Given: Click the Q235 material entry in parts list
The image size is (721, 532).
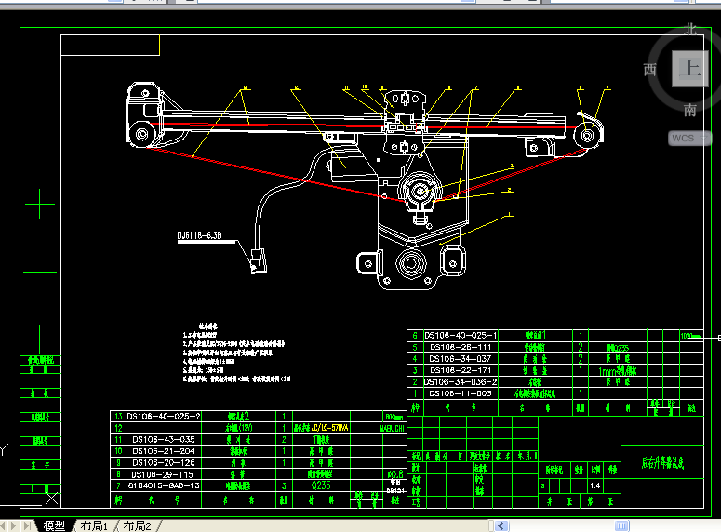Looking at the screenshot, I should [x=320, y=485].
